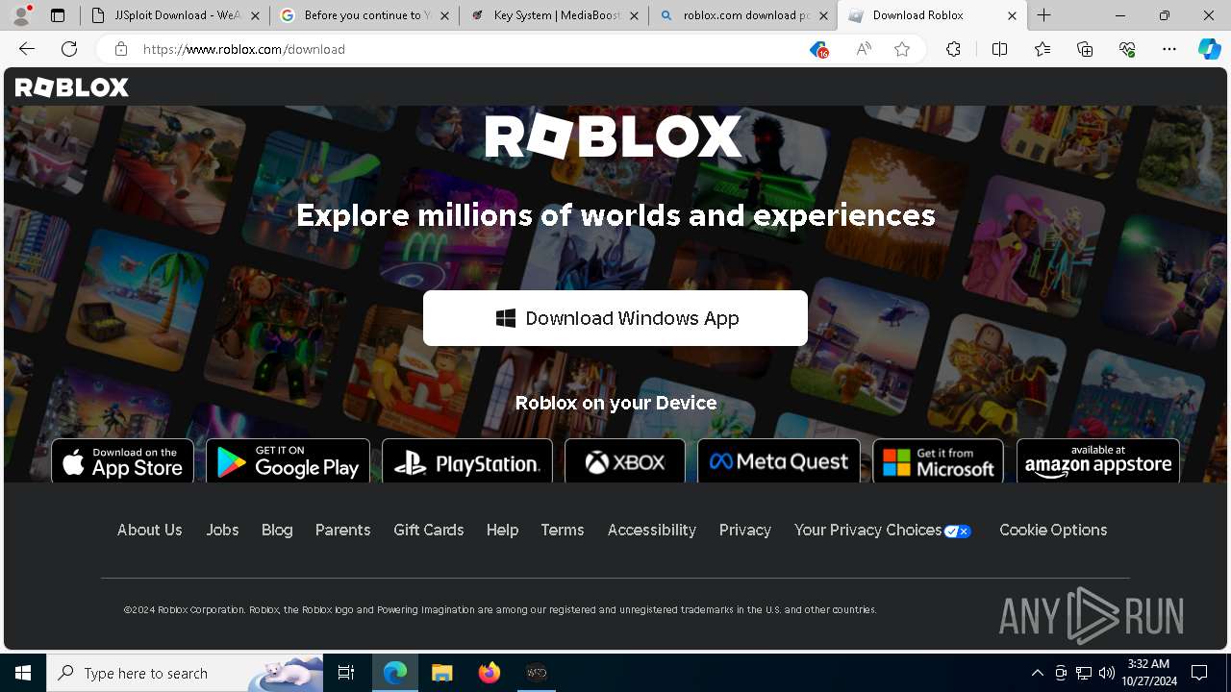Open Microsoft Edge from the taskbar
The image size is (1231, 692).
pyautogui.click(x=395, y=673)
